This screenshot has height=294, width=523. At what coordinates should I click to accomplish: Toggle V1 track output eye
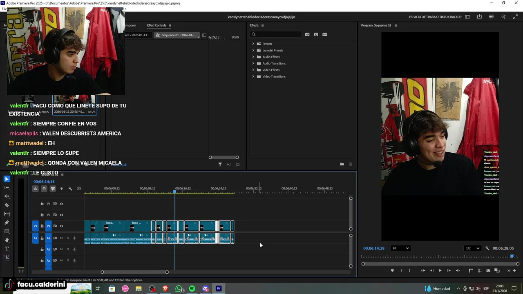[61, 226]
